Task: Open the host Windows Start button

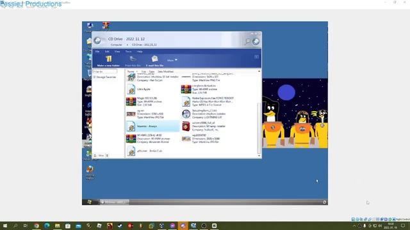Action: 4,226
